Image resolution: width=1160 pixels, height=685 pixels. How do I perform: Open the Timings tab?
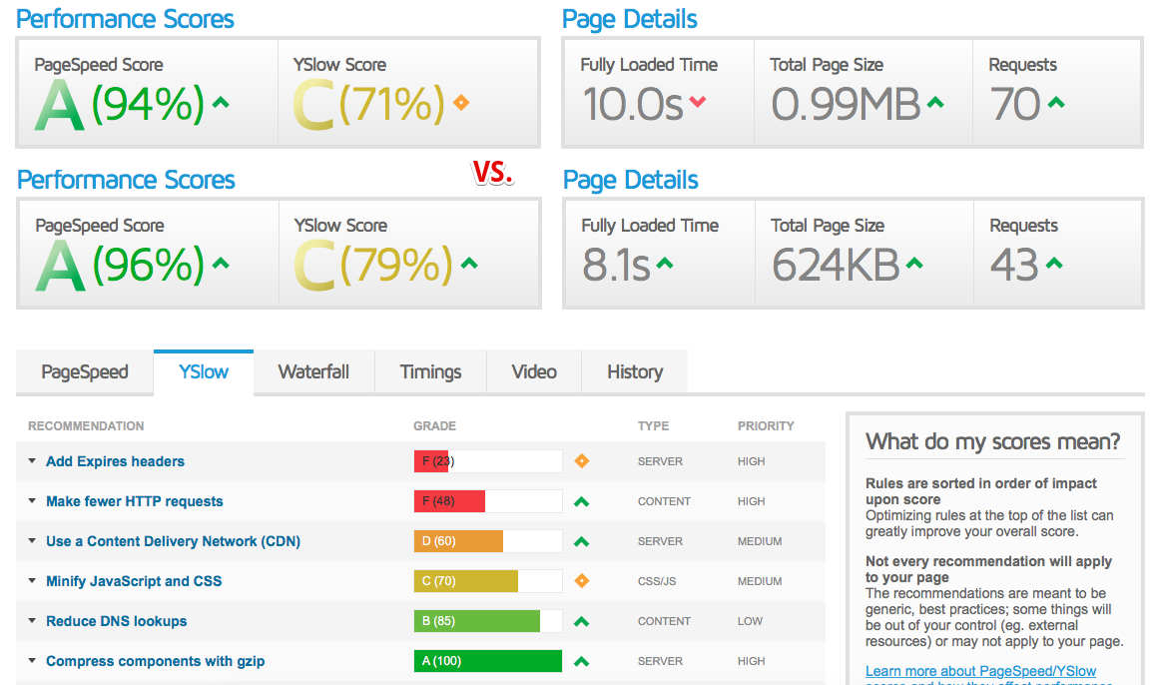click(x=430, y=372)
